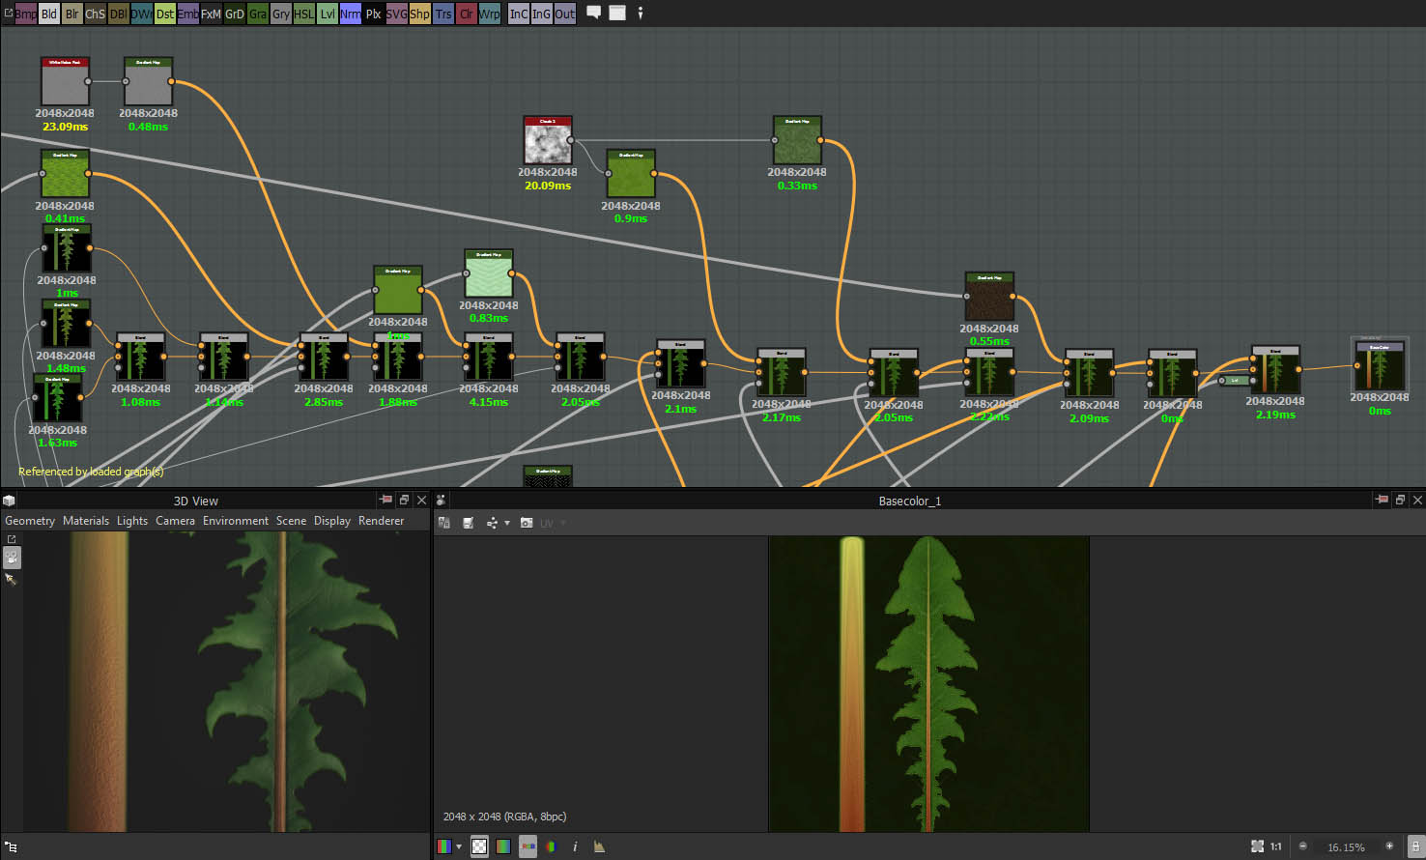Show image info in 2D view
1426x860 pixels.
pos(575,846)
